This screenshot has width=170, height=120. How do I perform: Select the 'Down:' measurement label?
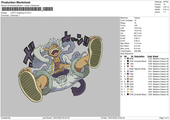(123, 36)
